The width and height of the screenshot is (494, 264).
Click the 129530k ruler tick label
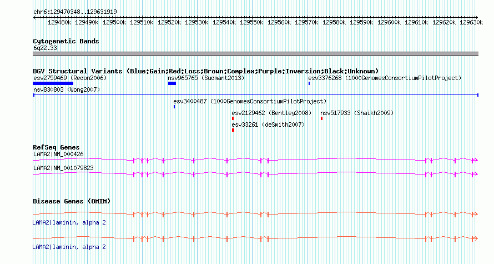196,22
